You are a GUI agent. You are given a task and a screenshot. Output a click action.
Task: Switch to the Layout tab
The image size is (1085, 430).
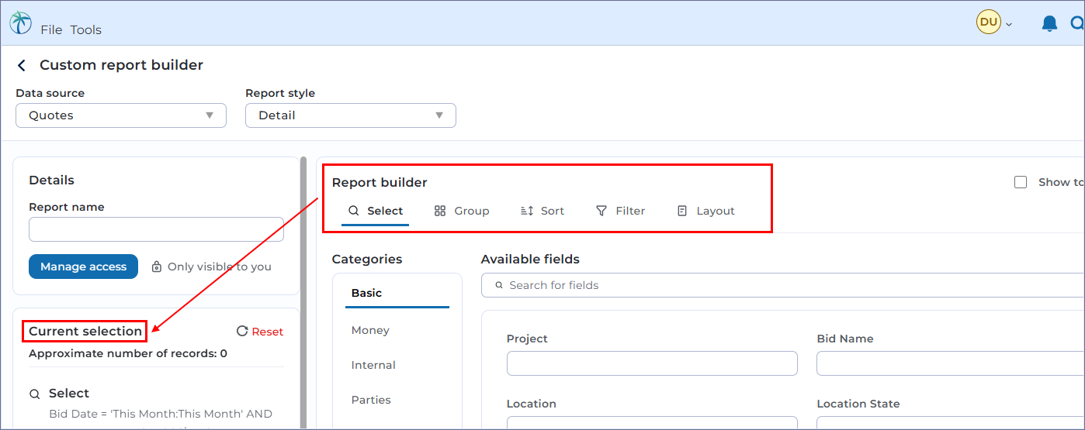click(705, 211)
